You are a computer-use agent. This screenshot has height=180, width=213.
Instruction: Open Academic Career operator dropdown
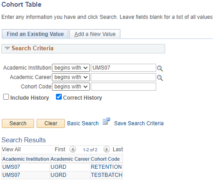(x=71, y=77)
